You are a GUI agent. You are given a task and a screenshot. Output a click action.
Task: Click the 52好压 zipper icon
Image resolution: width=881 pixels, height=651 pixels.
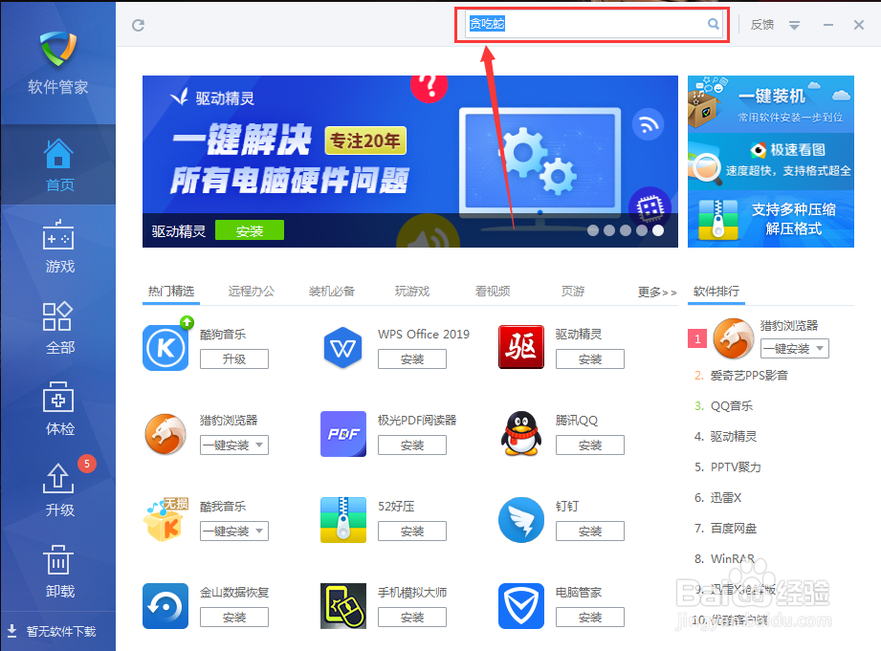[342, 520]
